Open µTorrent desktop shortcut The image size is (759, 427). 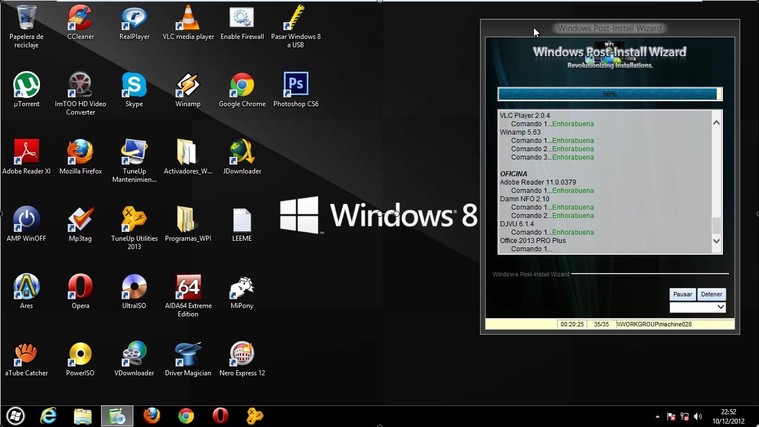point(26,90)
